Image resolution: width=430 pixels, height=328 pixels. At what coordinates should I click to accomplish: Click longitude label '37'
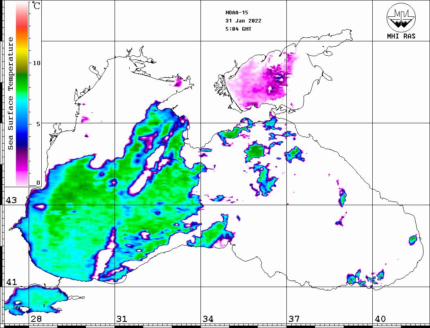click(x=294, y=319)
